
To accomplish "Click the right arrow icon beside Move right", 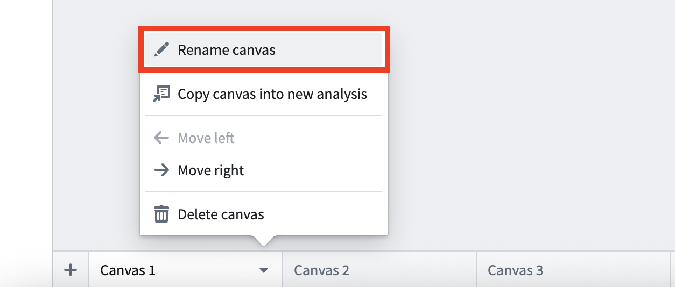I will pos(161,170).
